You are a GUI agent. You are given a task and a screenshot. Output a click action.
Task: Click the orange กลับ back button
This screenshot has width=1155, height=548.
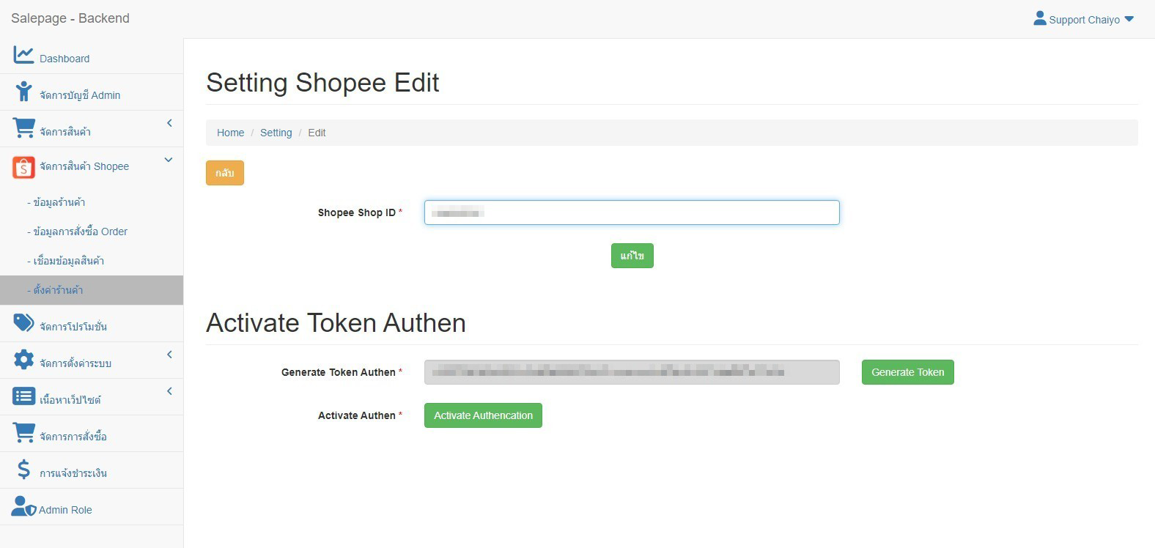pyautogui.click(x=224, y=173)
